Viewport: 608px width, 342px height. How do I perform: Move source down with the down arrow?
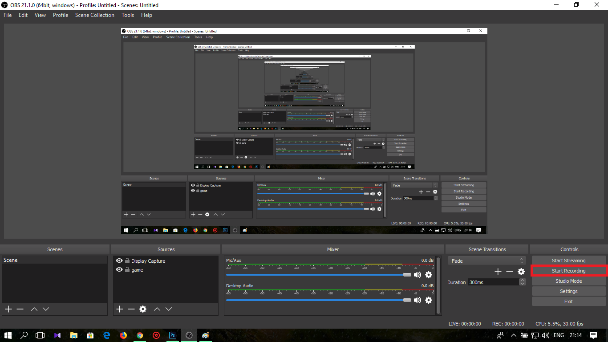click(x=169, y=309)
